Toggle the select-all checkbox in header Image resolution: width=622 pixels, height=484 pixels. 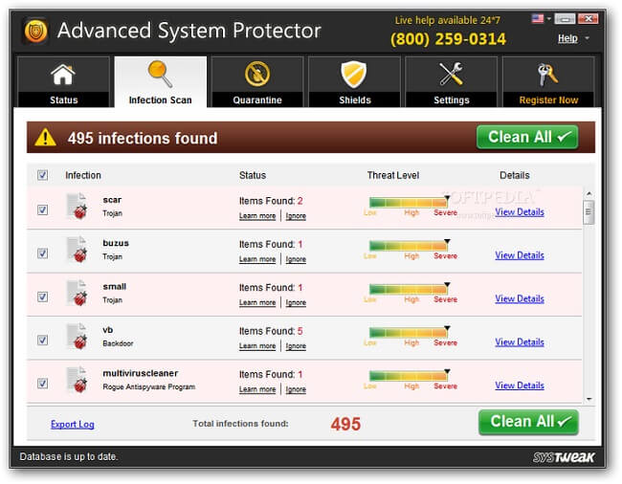click(x=42, y=175)
